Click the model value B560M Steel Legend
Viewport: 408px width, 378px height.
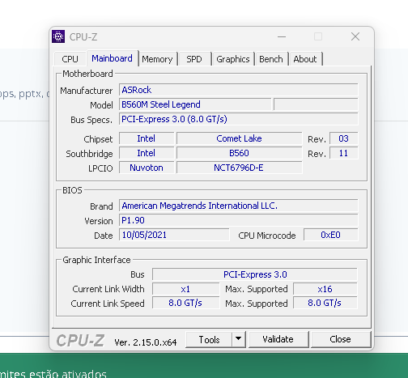(195, 104)
